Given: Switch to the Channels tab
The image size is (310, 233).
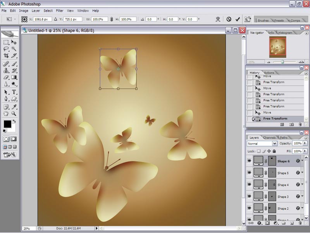Looking at the screenshot, I should coord(269,137).
